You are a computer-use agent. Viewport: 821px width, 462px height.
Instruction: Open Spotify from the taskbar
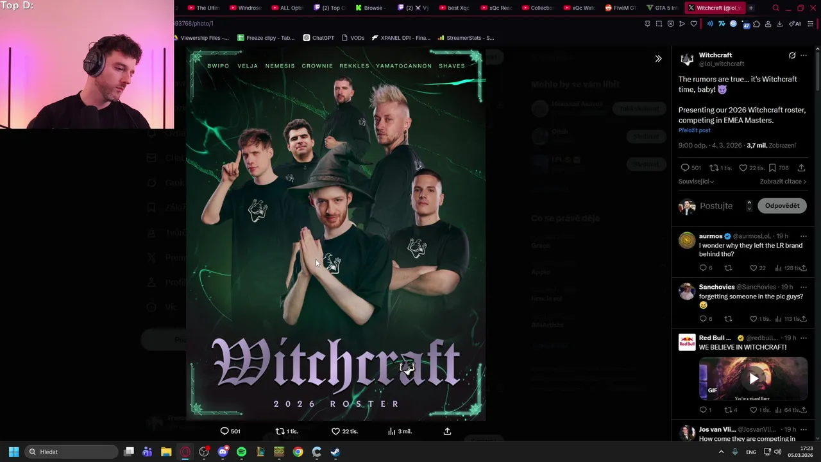pos(241,452)
